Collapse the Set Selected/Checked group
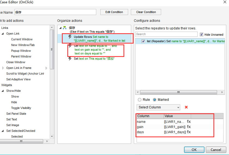Viewport: 229px width, 155px height. [3, 131]
